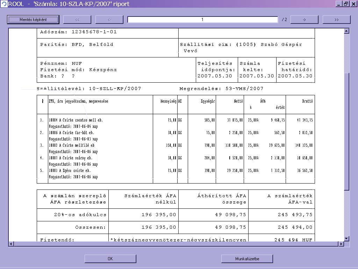Minimize the report window
358x269 pixels.
(339, 4)
